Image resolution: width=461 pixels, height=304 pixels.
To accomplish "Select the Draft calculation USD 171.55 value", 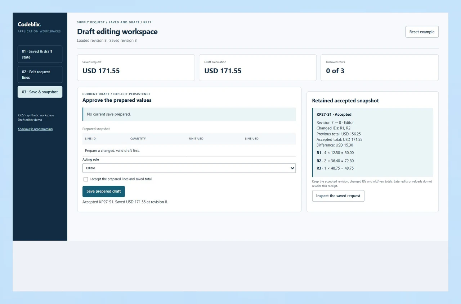I will tap(223, 71).
